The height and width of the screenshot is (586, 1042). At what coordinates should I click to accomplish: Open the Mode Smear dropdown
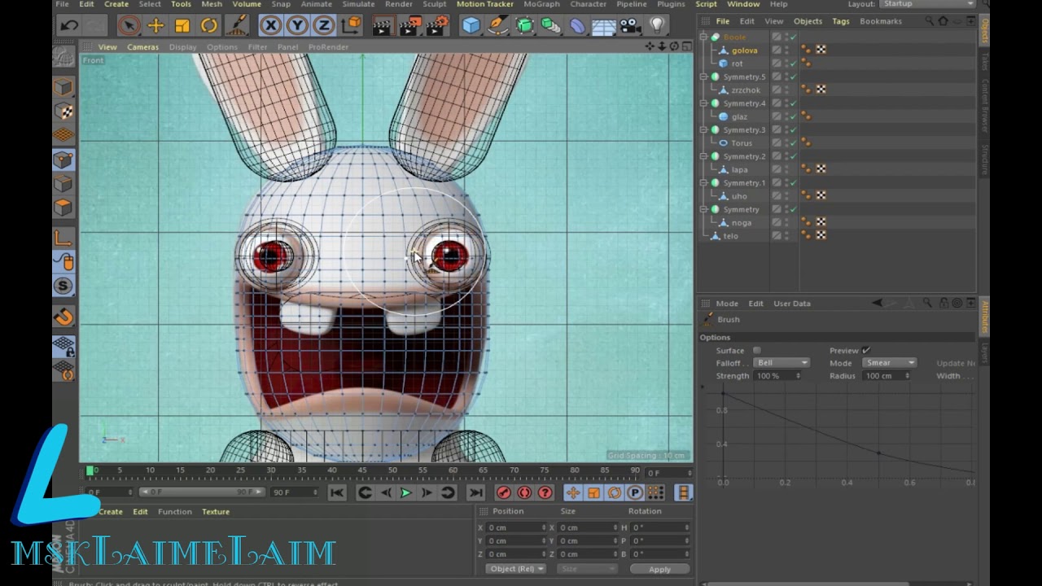(889, 363)
